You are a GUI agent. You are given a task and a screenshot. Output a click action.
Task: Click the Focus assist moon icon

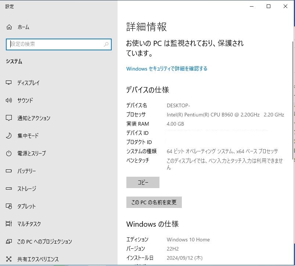point(9,136)
